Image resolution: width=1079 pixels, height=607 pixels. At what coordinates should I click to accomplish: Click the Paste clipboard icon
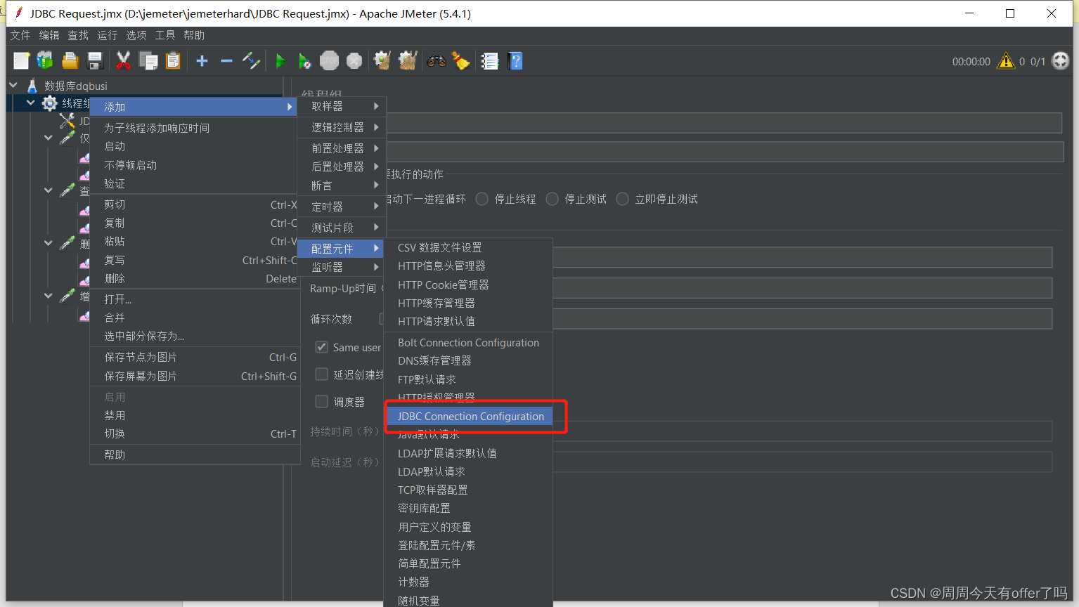[x=173, y=61]
